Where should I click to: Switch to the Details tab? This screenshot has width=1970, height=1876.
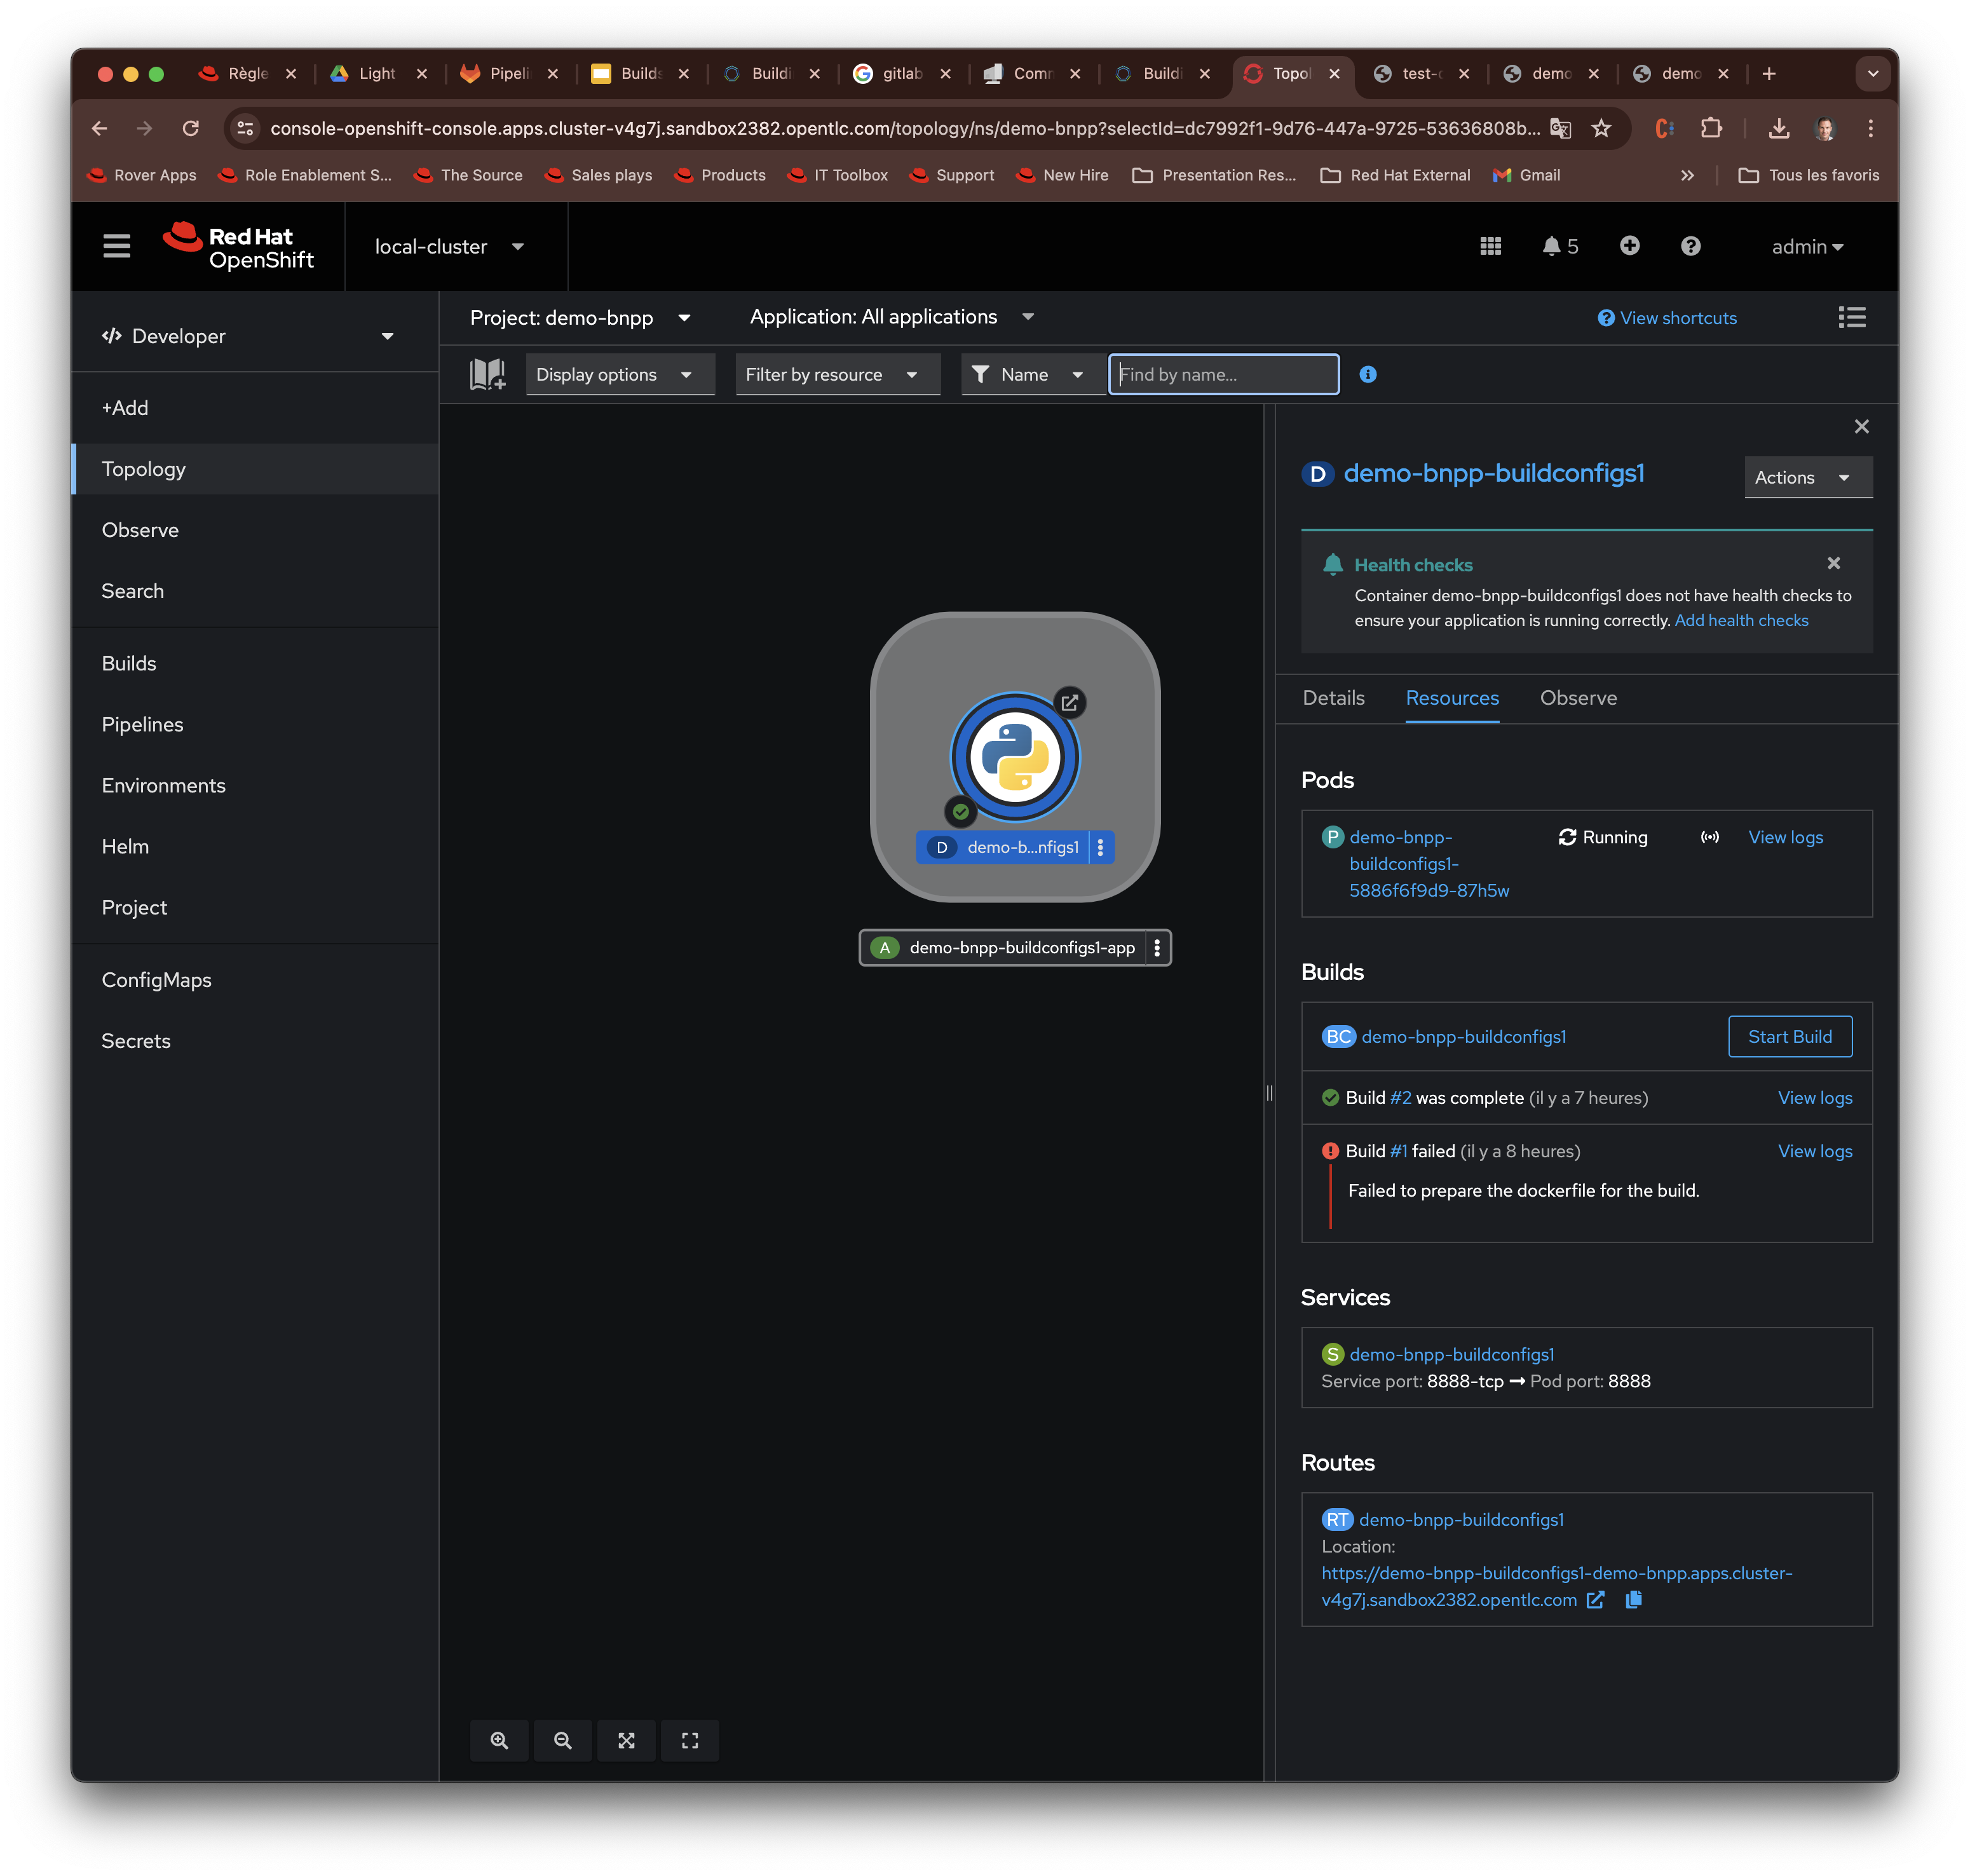pos(1333,698)
